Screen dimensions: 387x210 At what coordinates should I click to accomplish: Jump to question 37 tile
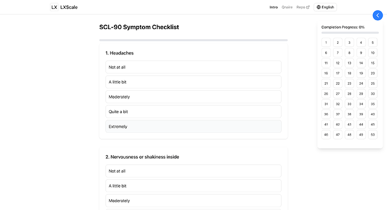coord(338,114)
